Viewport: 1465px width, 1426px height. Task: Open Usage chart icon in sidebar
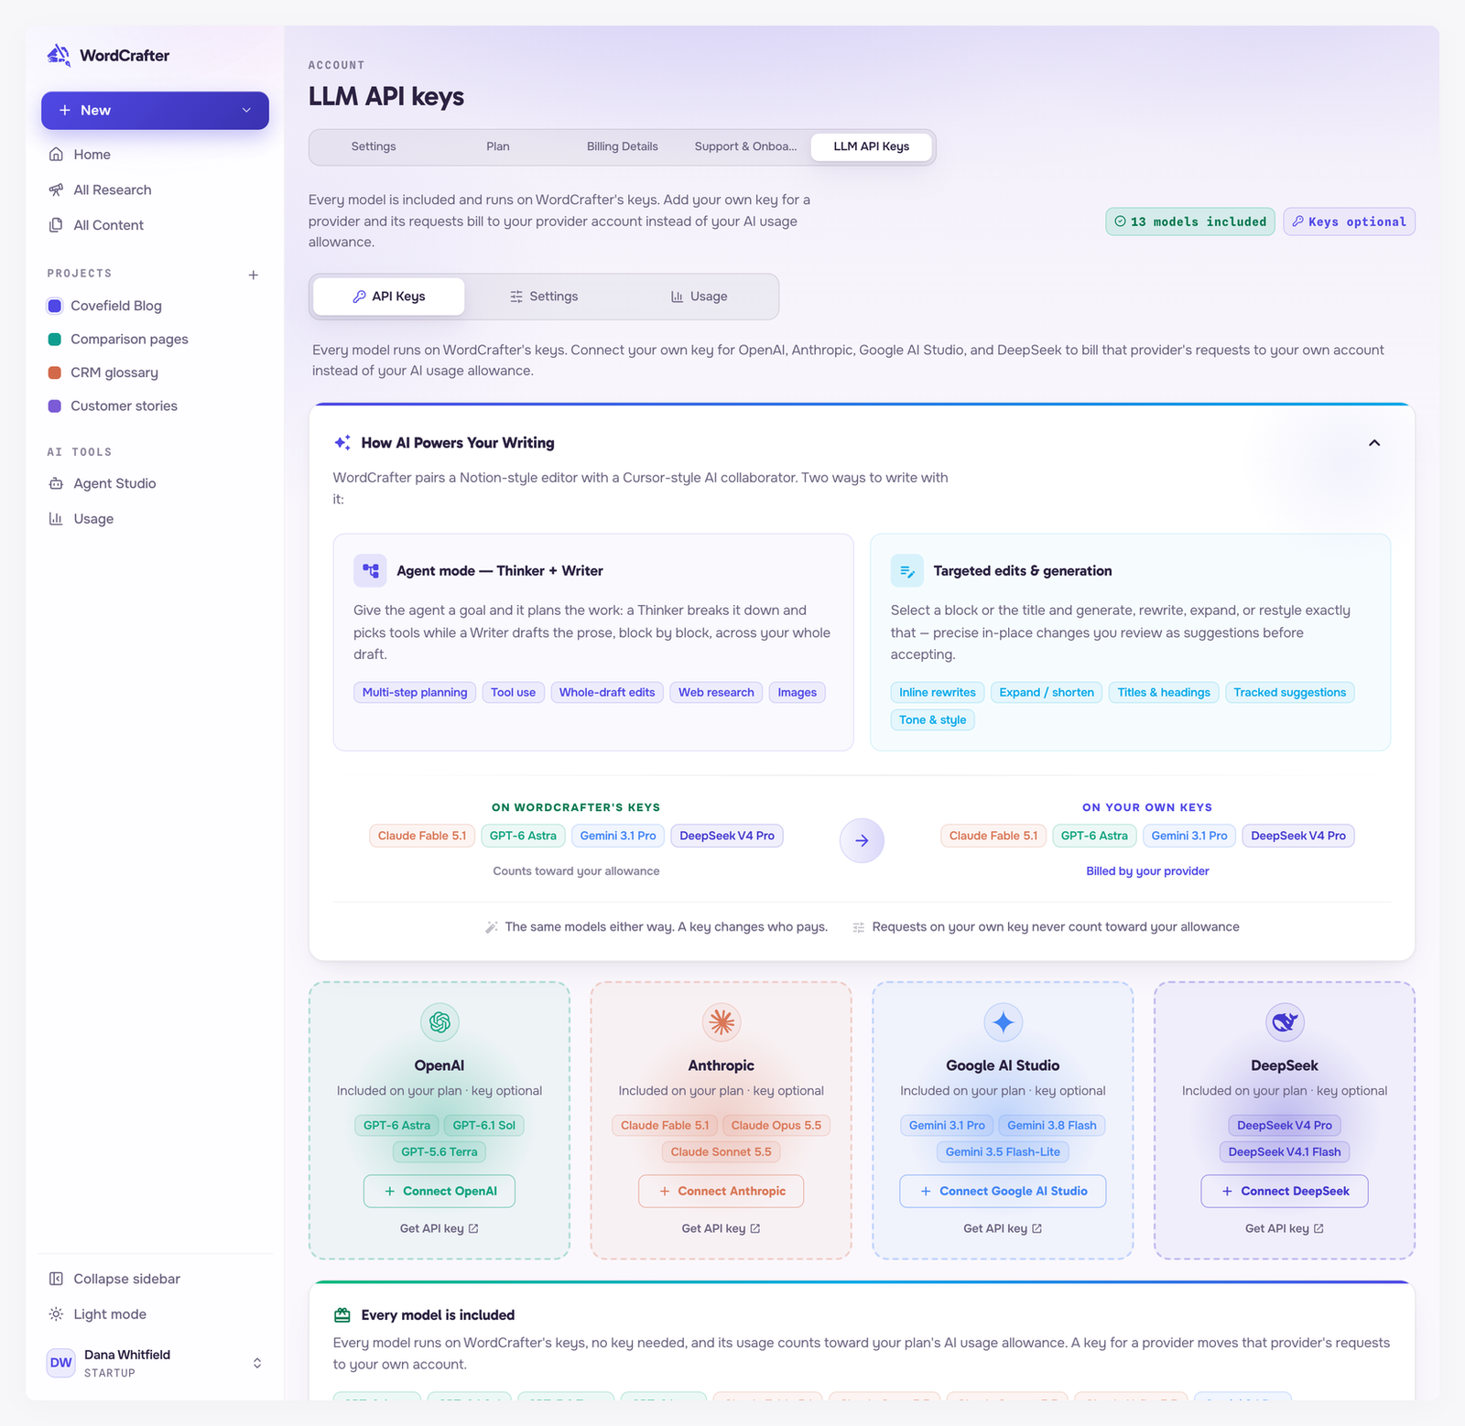56,519
